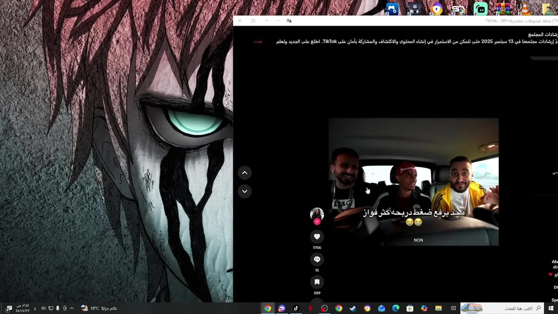Click the playing TikTok video frame
The image size is (558, 314).
[x=414, y=182]
